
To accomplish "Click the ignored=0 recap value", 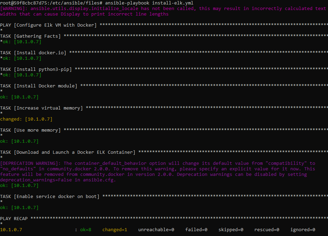I will click(303, 229).
